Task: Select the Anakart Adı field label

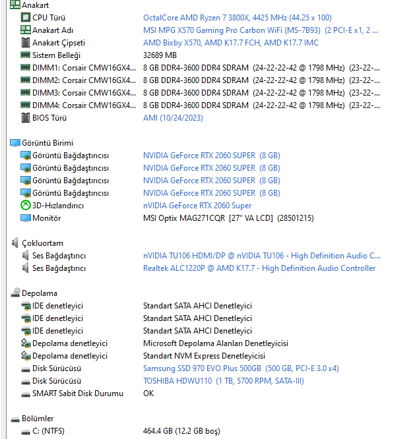Action: 53,30
